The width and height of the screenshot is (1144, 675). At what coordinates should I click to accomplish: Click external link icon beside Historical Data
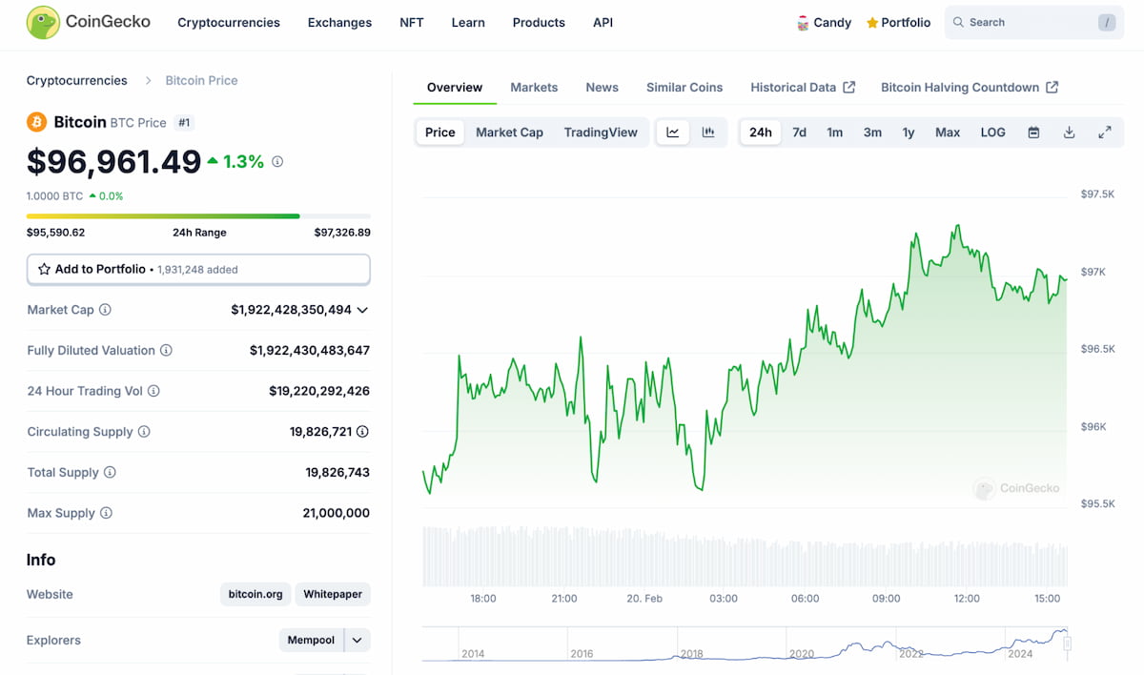[x=848, y=87]
